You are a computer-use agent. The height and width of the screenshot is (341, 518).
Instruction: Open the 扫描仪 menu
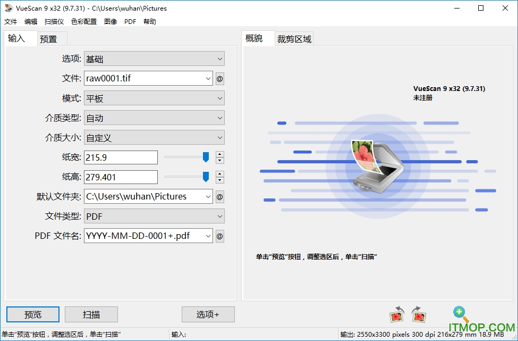pyautogui.click(x=53, y=21)
